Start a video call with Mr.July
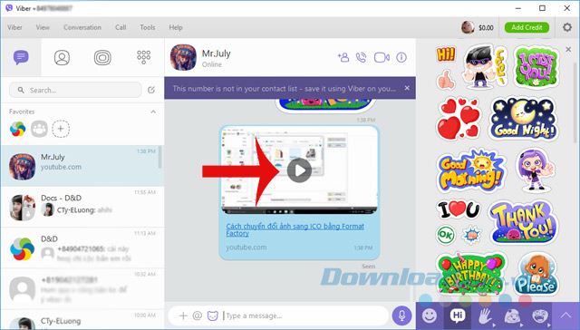 coord(382,57)
